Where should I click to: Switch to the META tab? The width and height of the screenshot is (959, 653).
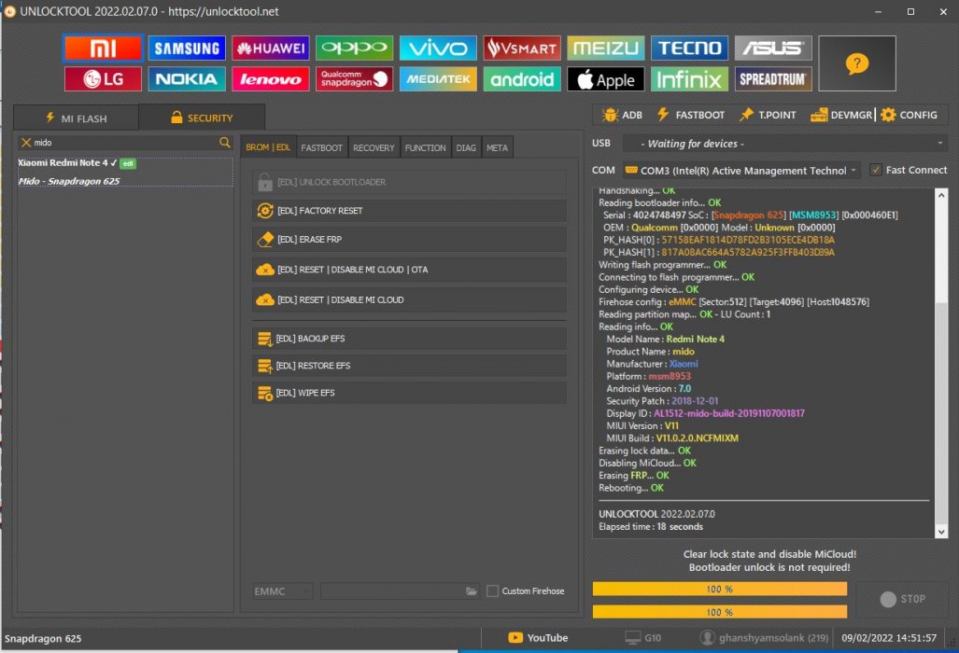pyautogui.click(x=497, y=147)
